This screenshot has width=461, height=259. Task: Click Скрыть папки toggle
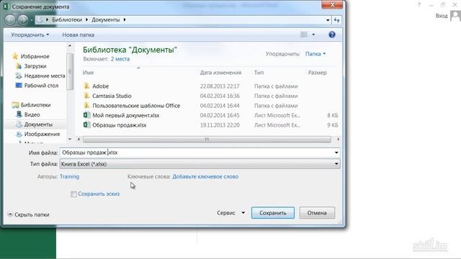pos(29,214)
